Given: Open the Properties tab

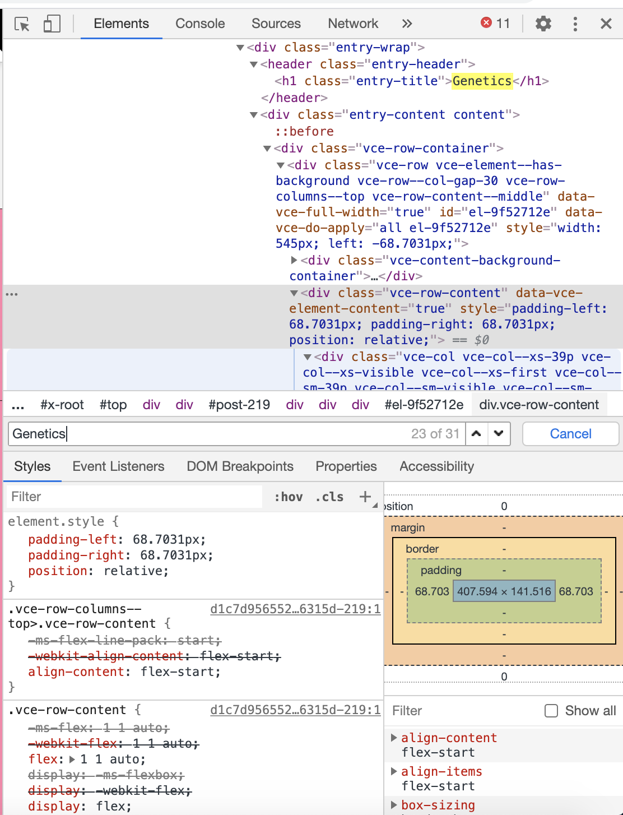Looking at the screenshot, I should pyautogui.click(x=346, y=466).
